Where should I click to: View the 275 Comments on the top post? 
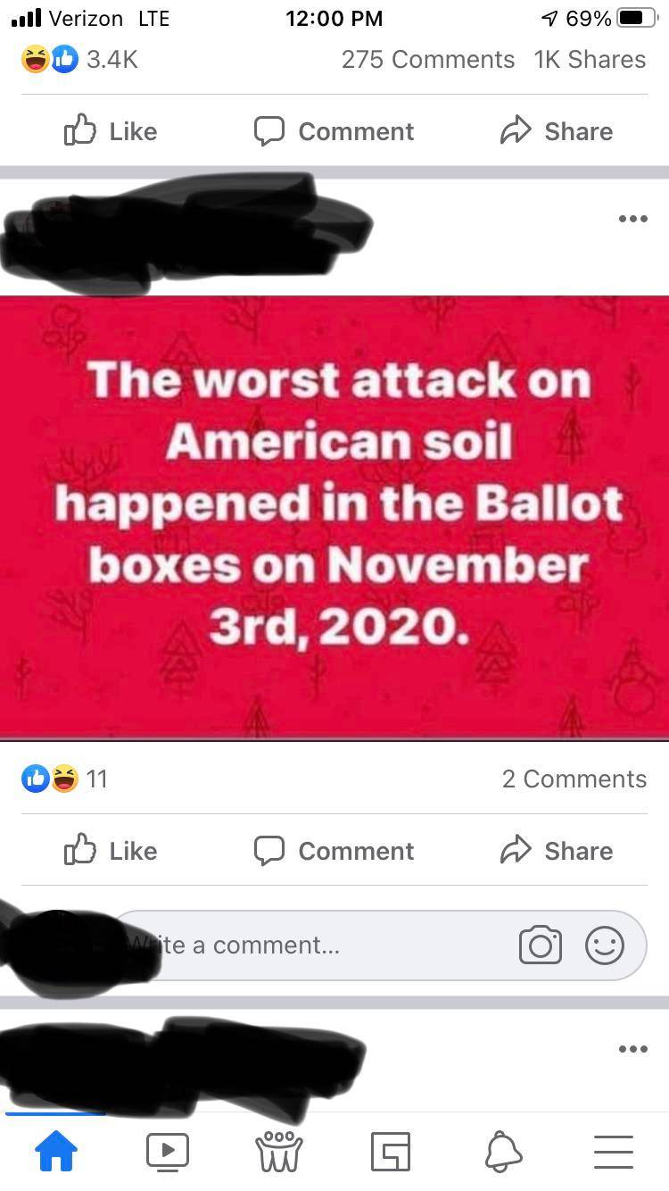point(428,59)
